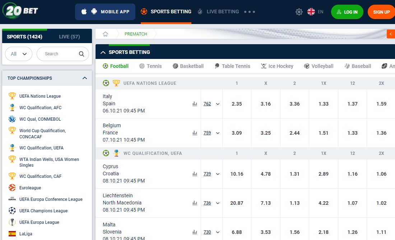This screenshot has height=240, width=395.
Task: Expand markets chevron for Belgium vs France
Action: click(x=218, y=133)
